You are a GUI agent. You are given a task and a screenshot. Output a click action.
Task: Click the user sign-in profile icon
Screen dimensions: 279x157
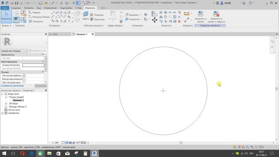[222, 3]
